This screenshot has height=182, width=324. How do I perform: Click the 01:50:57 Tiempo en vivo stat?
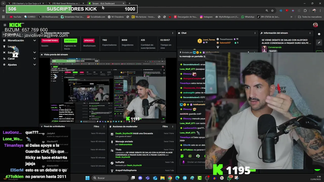click(166, 44)
